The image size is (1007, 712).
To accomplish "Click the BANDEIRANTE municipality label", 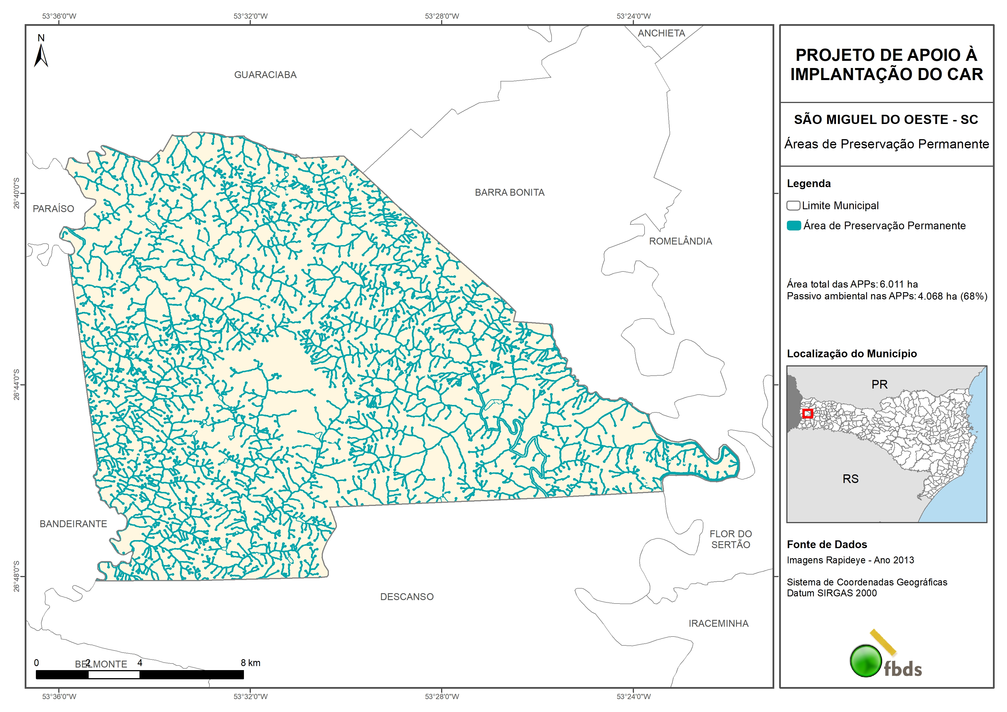I will tap(73, 524).
